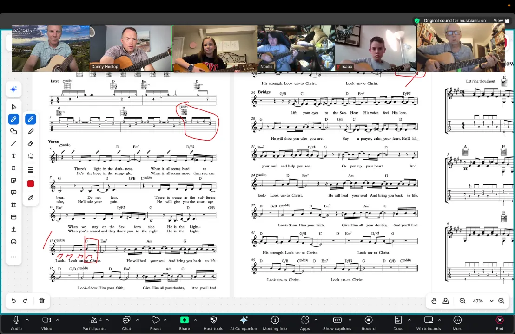Expand the Apps options arrow
The width and height of the screenshot is (515, 334).
pos(316,320)
